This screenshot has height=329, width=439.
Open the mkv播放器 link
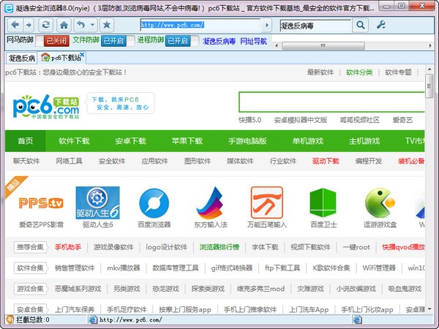click(124, 268)
